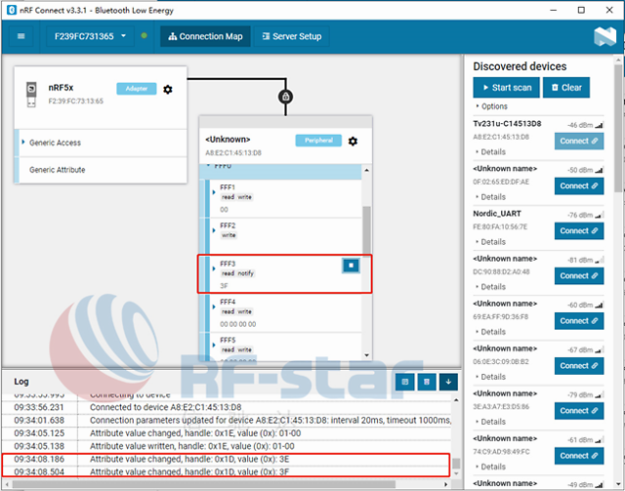Select log entry at 09:33:56.231

pyautogui.click(x=227, y=407)
